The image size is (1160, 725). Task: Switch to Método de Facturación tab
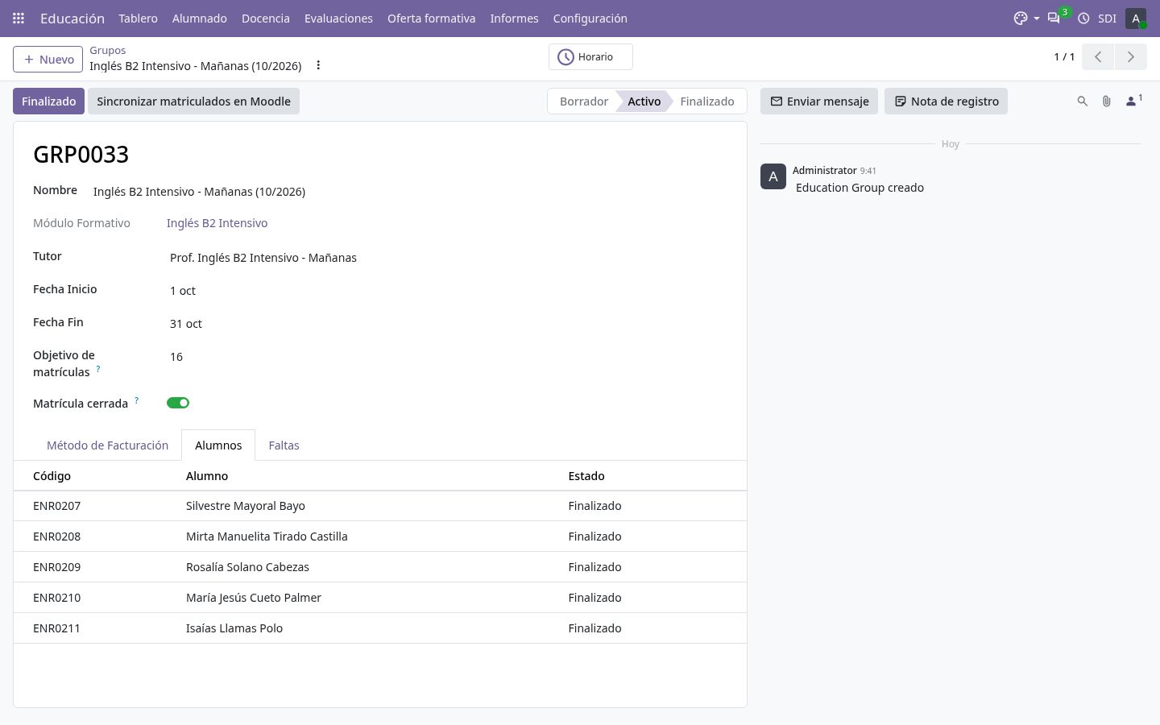click(107, 445)
